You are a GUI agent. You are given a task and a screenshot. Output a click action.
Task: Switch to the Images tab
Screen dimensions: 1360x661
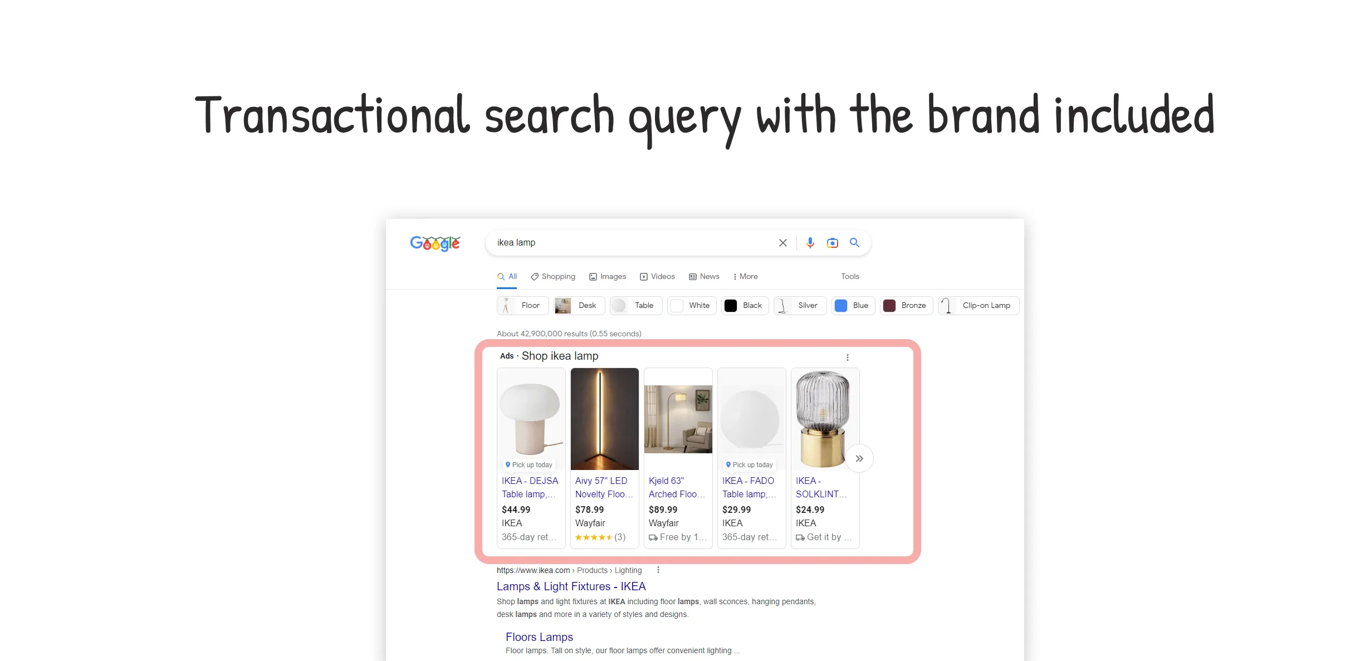point(608,277)
